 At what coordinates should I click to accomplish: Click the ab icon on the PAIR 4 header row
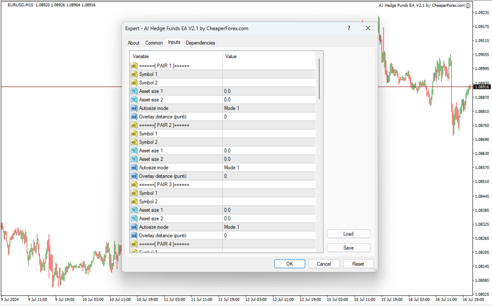pyautogui.click(x=134, y=244)
